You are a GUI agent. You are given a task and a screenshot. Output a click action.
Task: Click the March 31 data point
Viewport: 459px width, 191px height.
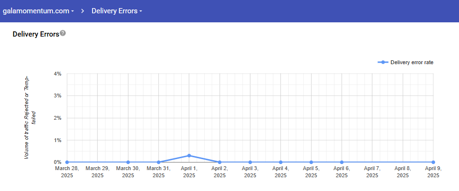point(158,162)
